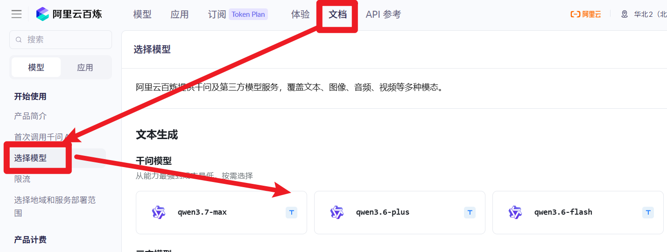Open the 文档 top navigation item
The height and width of the screenshot is (252, 667).
coord(337,14)
